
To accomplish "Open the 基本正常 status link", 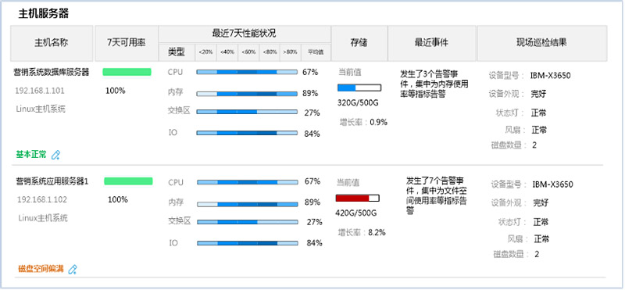I will pyautogui.click(x=31, y=154).
